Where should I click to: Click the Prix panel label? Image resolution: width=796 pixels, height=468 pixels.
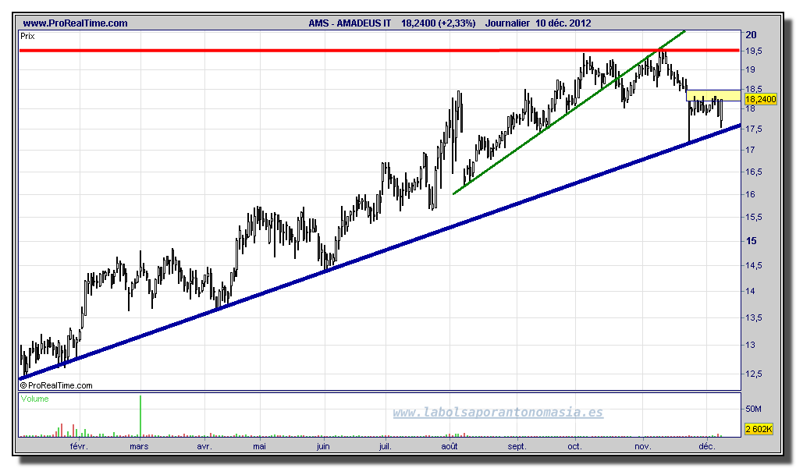point(27,37)
